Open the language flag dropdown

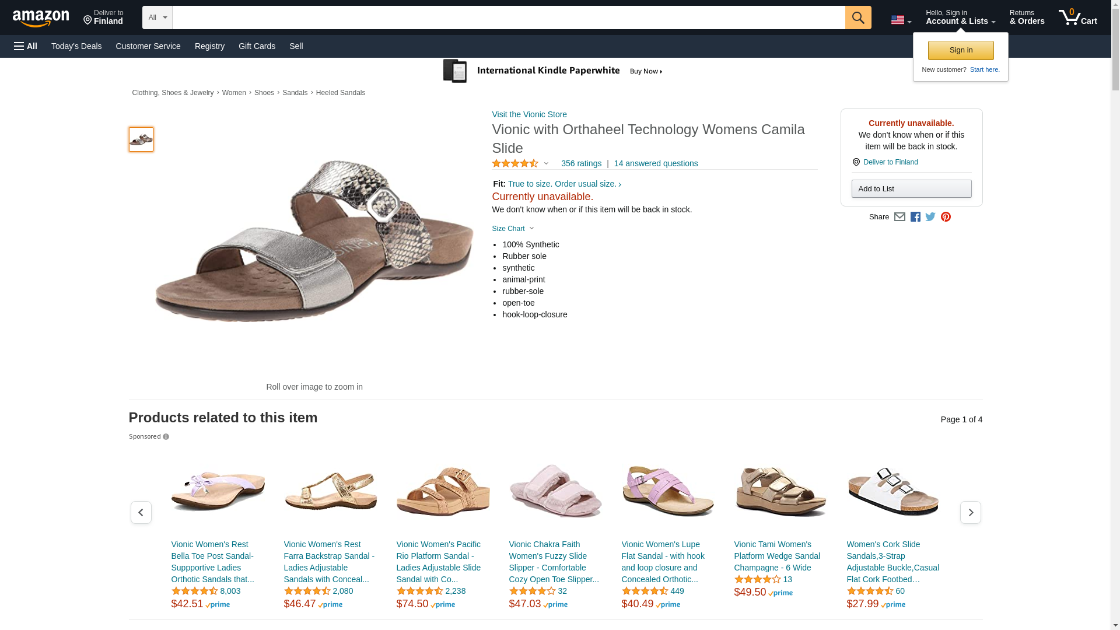(x=901, y=20)
